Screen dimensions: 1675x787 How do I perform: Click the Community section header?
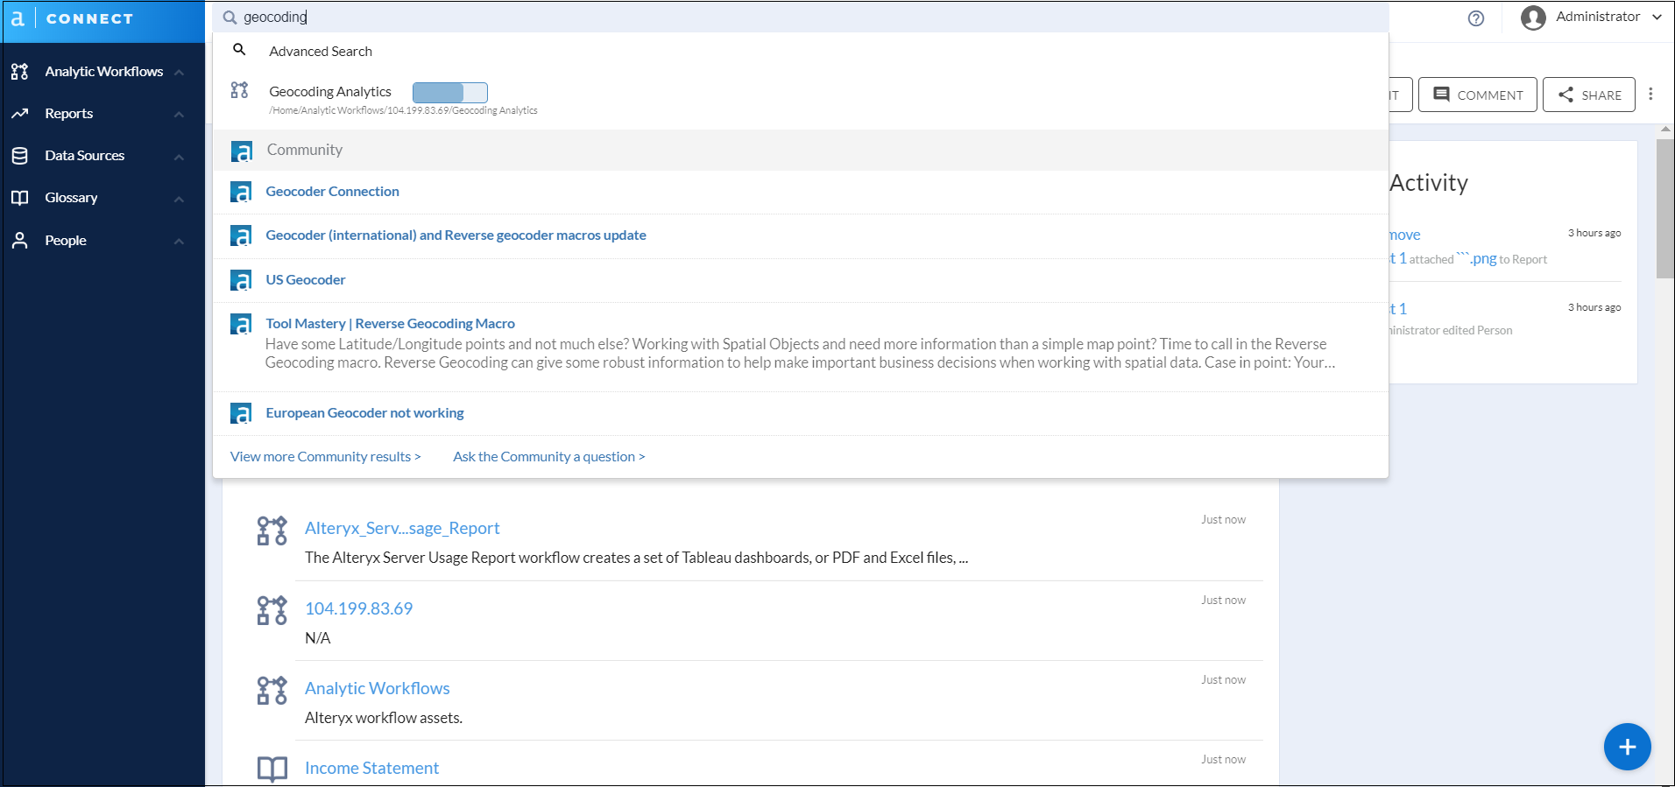(800, 151)
